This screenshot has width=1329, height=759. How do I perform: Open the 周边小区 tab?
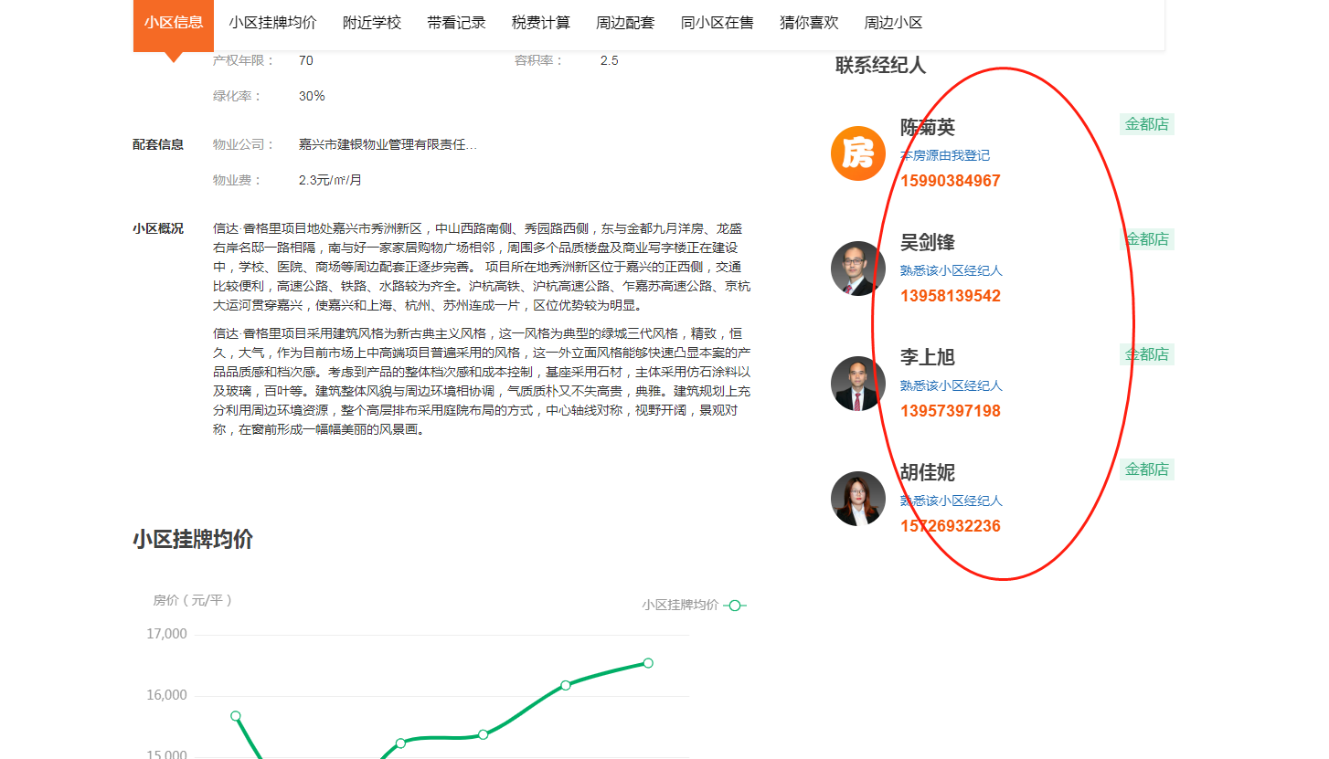[893, 23]
